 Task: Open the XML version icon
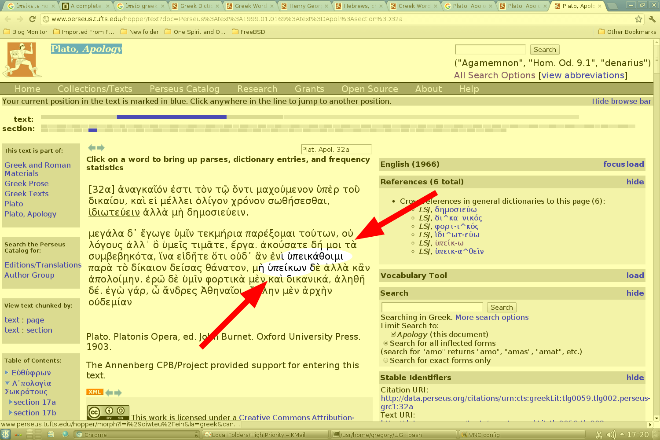click(x=95, y=392)
